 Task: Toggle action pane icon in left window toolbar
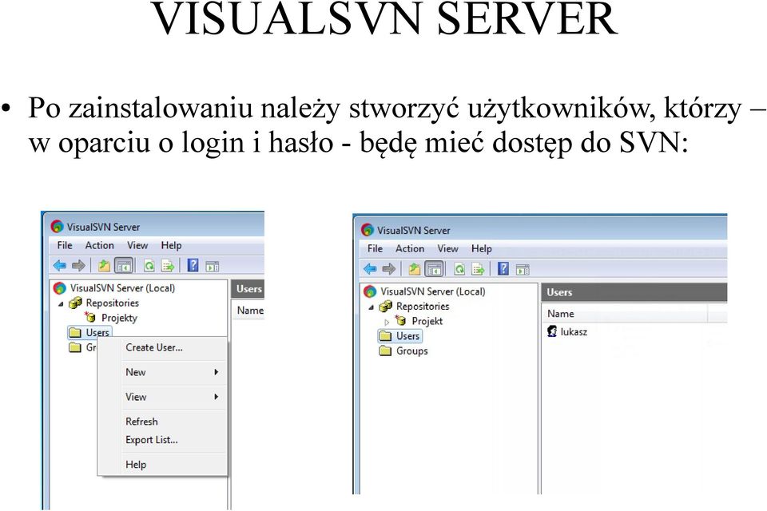point(213,266)
